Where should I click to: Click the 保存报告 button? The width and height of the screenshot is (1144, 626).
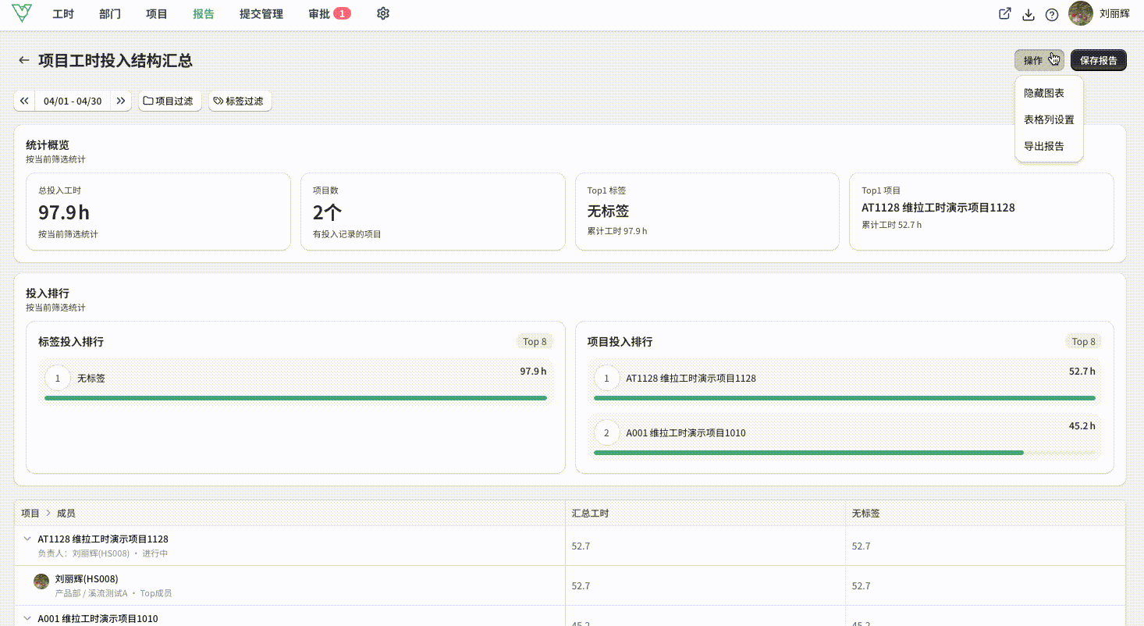tap(1099, 60)
